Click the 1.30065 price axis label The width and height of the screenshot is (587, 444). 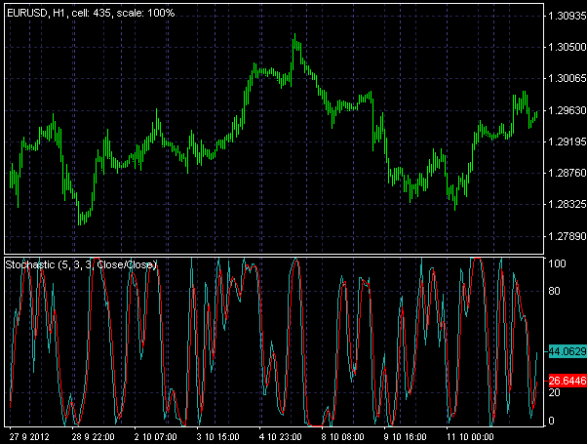click(x=567, y=79)
